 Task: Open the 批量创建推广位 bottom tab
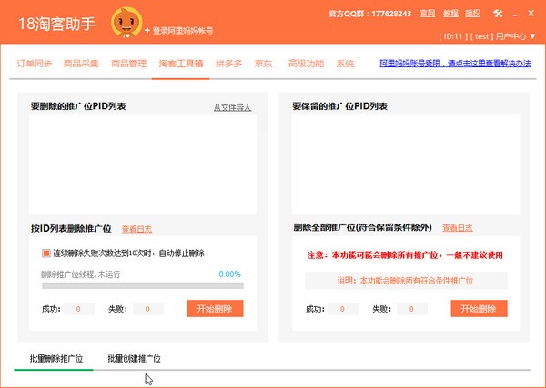135,358
